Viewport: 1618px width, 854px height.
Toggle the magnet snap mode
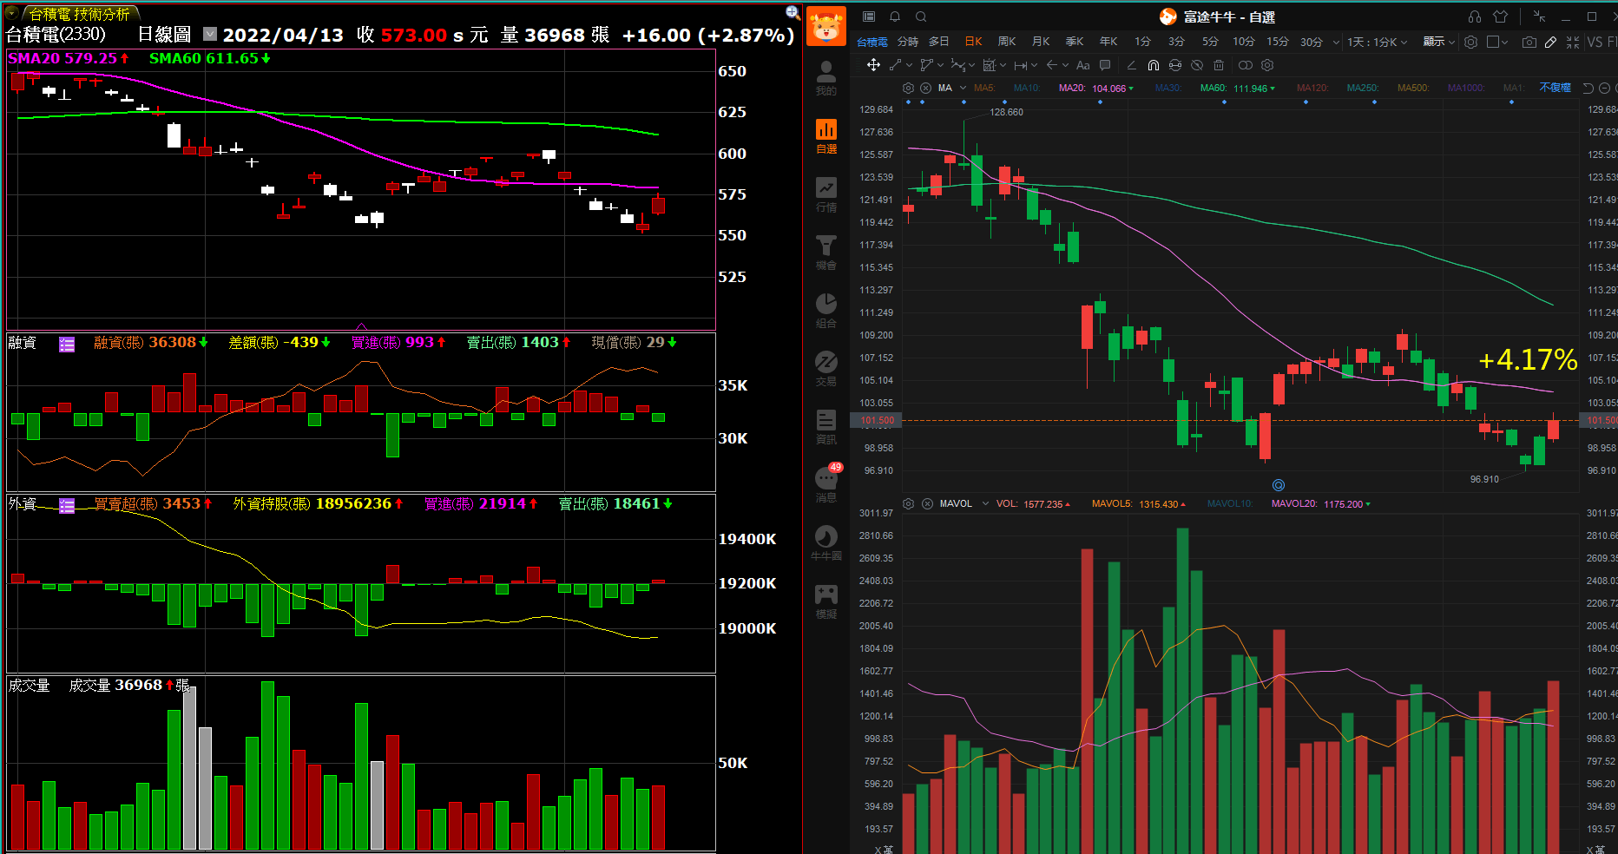[1154, 65]
